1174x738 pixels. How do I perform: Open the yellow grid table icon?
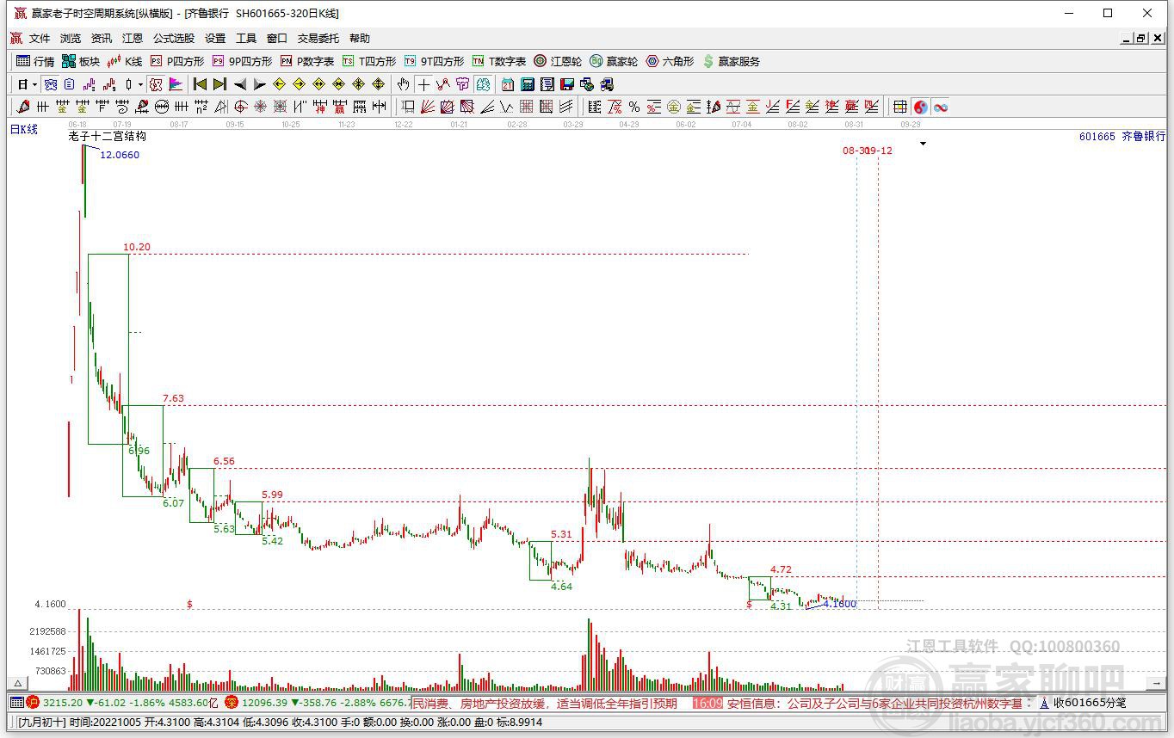pyautogui.click(x=900, y=107)
